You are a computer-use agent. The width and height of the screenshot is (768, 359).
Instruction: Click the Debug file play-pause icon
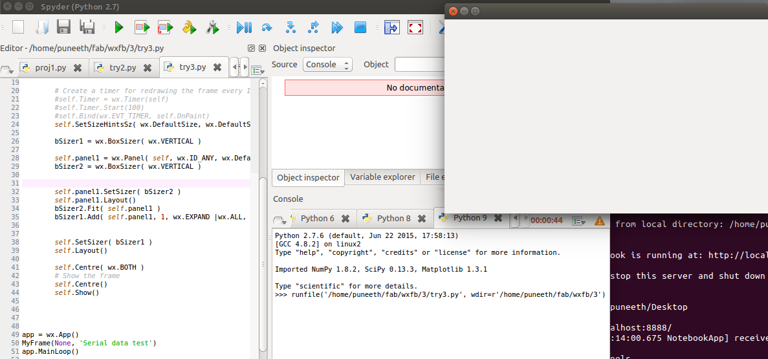(244, 27)
